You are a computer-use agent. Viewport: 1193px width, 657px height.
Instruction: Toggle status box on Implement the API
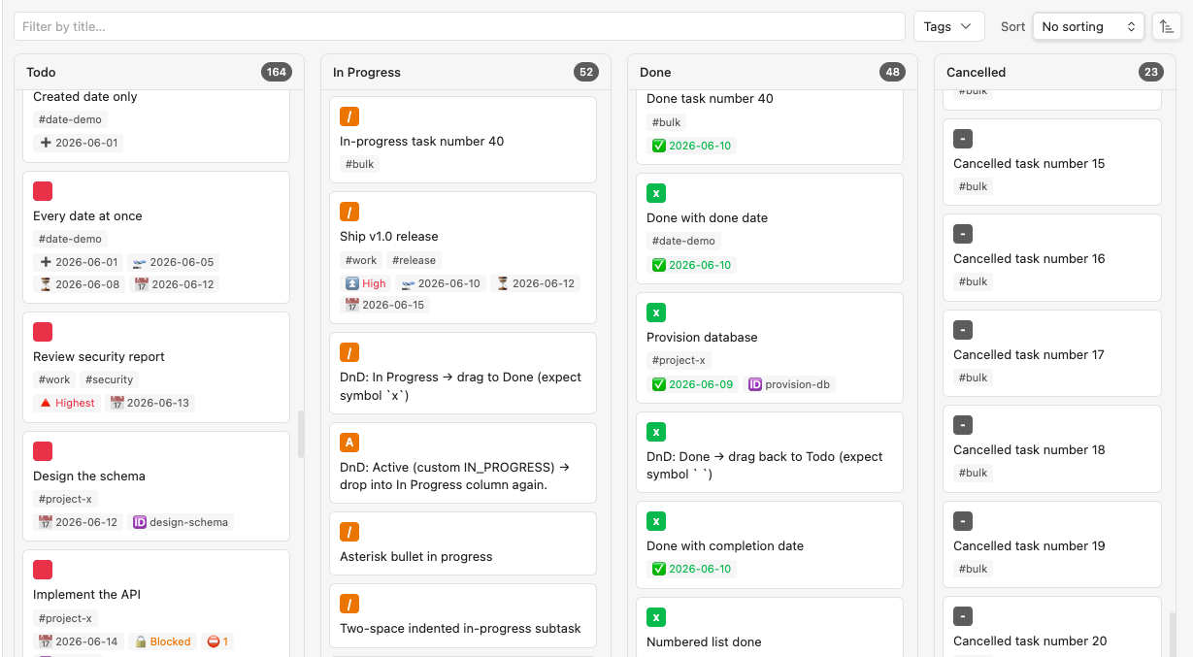[43, 570]
